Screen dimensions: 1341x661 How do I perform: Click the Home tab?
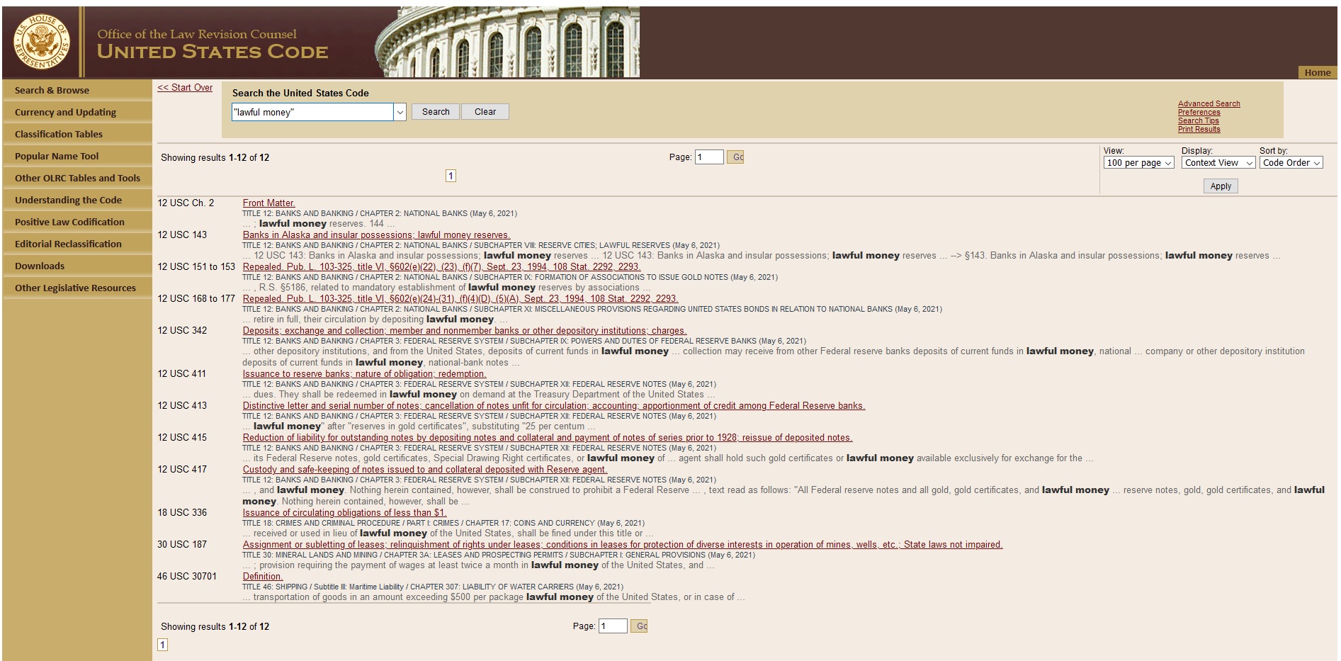coord(1317,72)
